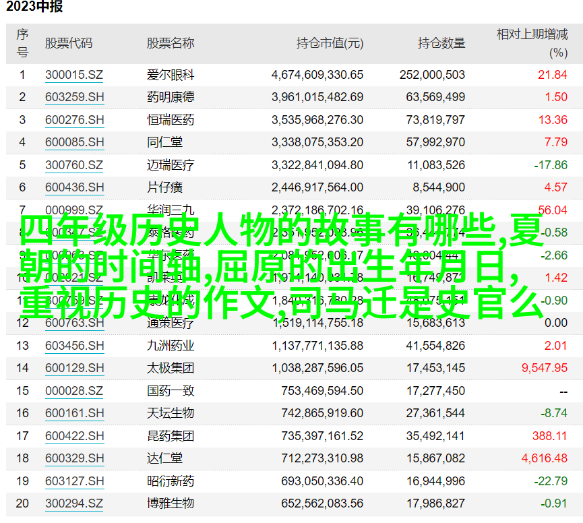Click holding quantity 41,554,826
Viewport: 583px width, 523px height.
click(435, 346)
